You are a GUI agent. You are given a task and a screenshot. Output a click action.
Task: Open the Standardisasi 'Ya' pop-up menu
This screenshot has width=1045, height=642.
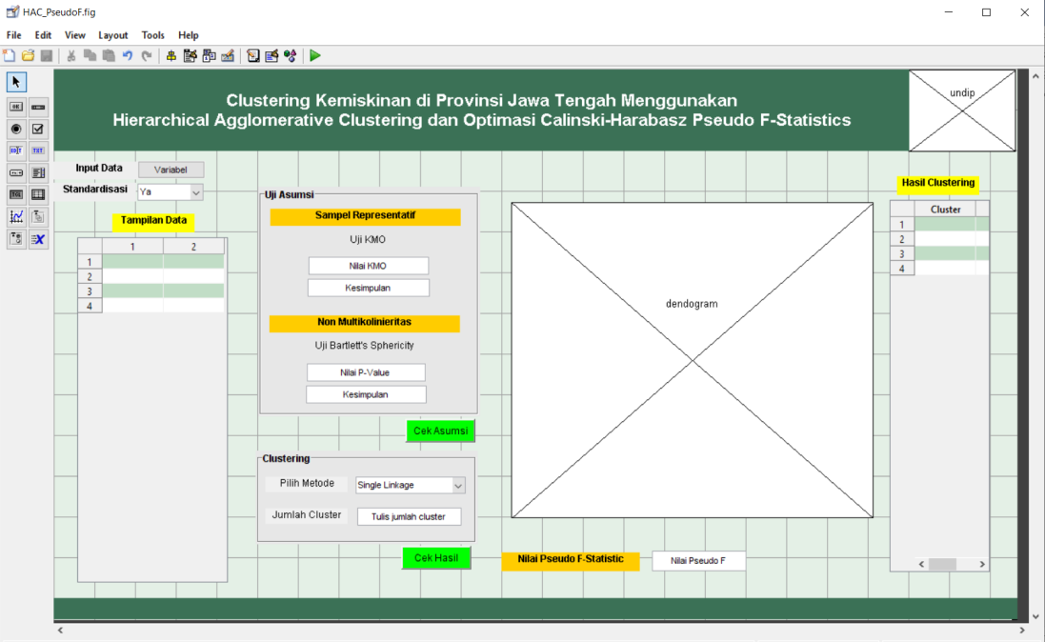[171, 192]
